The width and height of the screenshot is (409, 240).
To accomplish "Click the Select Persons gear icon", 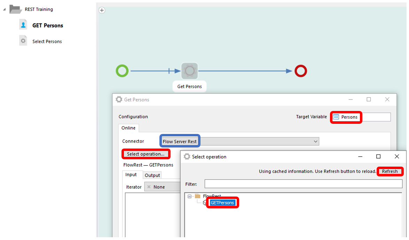I will (23, 41).
